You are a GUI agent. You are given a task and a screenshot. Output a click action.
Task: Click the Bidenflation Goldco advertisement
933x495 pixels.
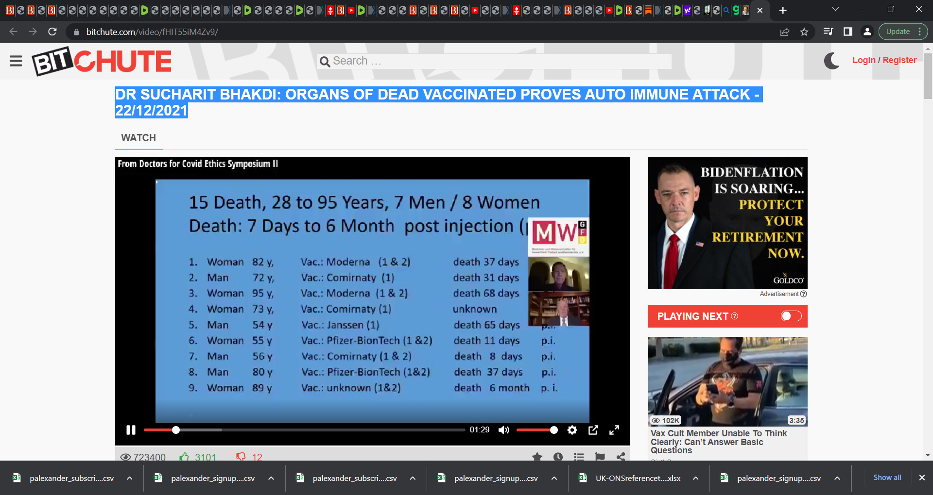tap(727, 223)
